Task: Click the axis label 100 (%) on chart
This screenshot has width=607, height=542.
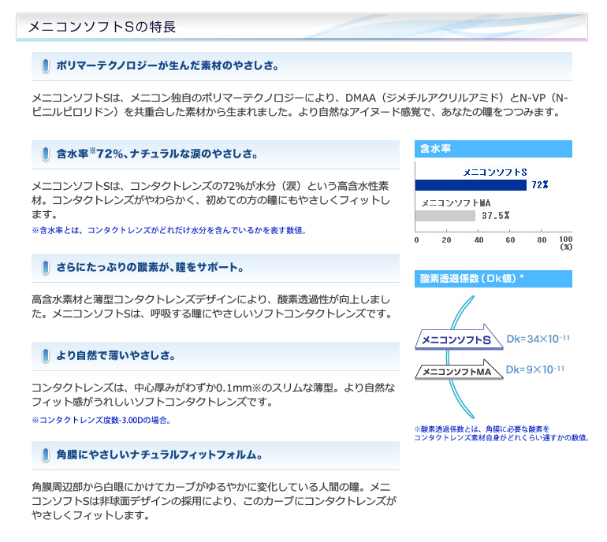Action: click(566, 243)
